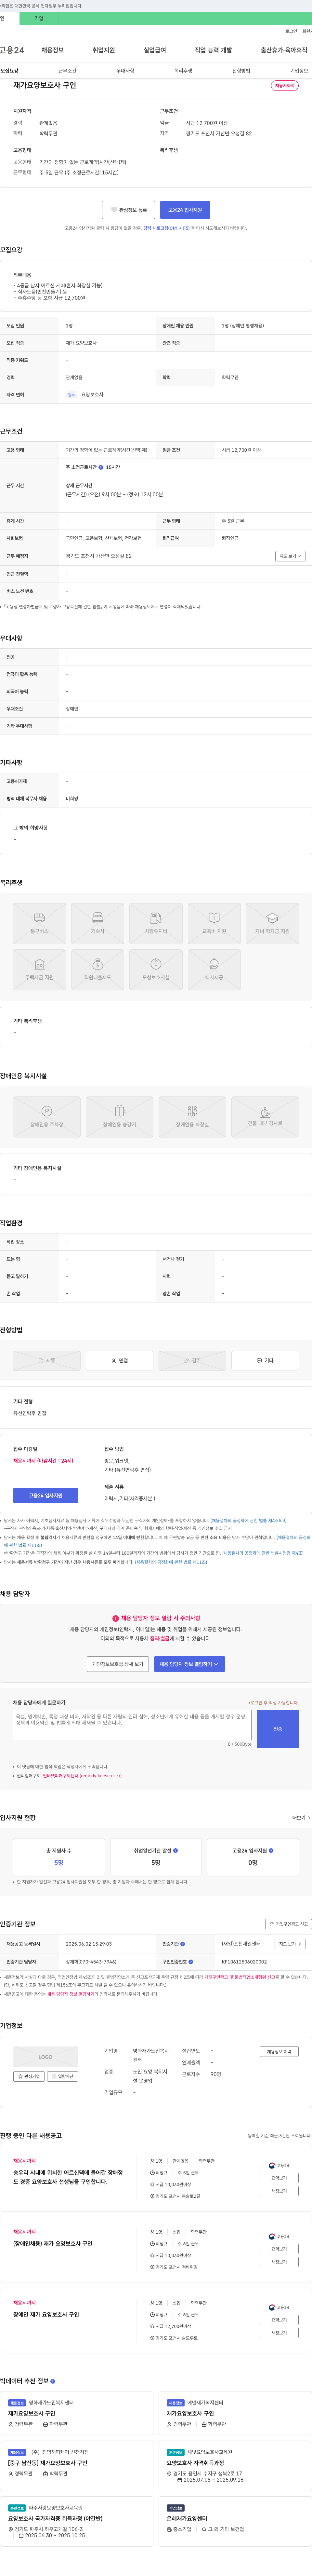
Task: Click the 고용24 logo
Action: tap(12, 50)
